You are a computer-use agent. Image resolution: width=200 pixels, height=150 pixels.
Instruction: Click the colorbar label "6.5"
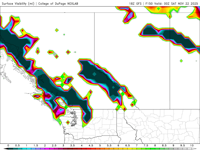coord(127,145)
